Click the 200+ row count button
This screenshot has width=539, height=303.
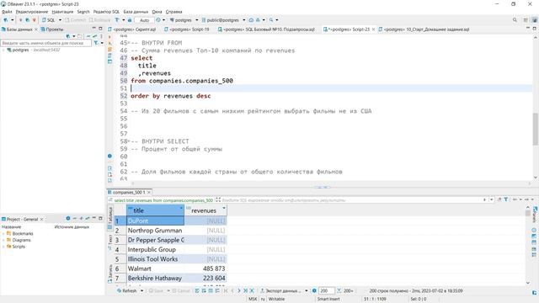click(345, 291)
